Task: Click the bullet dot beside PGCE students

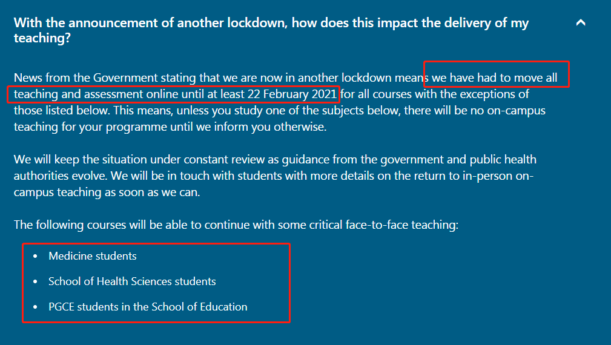Action: pyautogui.click(x=35, y=307)
